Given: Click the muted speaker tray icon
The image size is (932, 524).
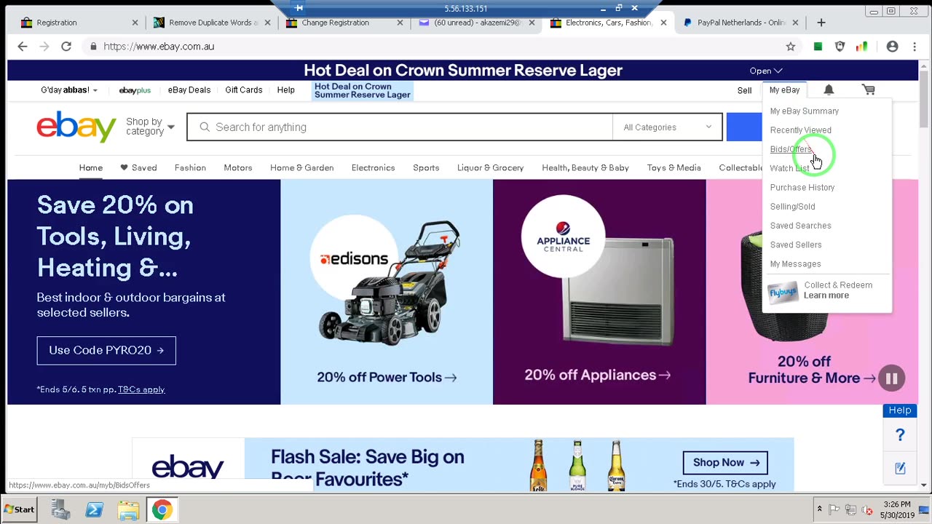Looking at the screenshot, I should click(866, 509).
